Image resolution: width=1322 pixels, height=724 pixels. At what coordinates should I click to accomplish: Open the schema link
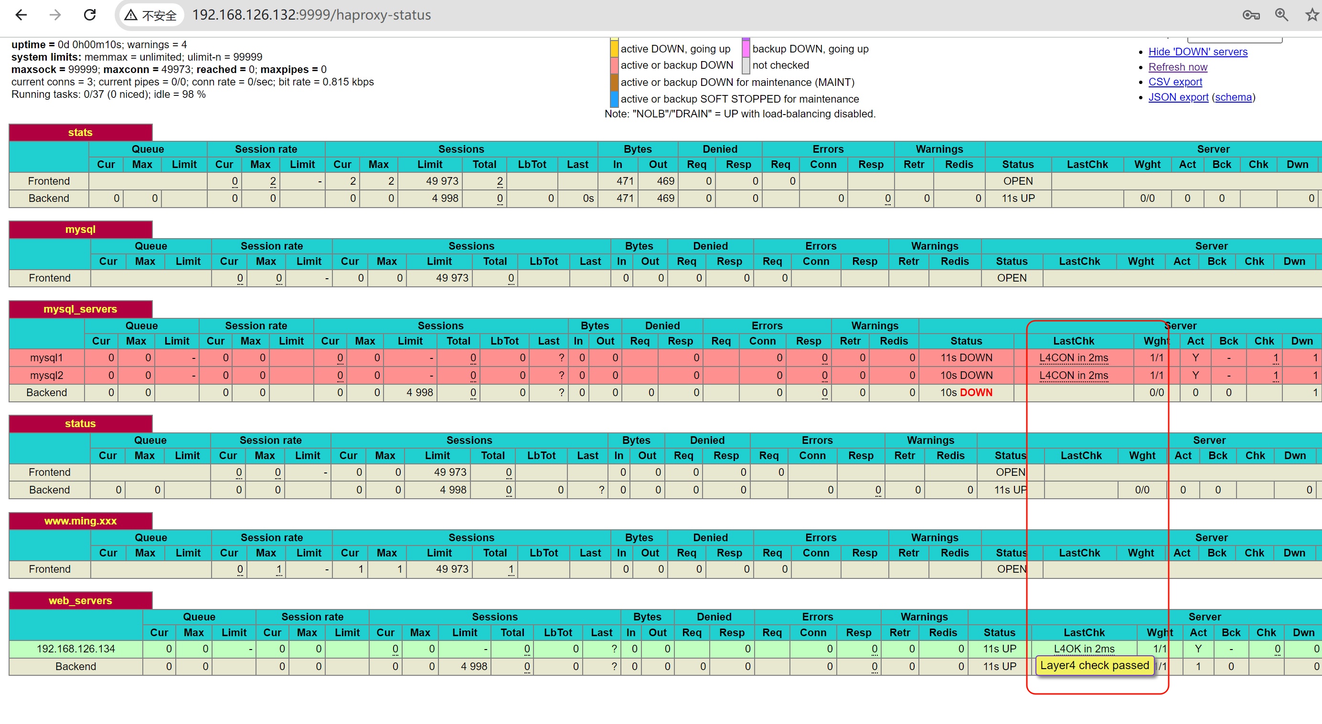coord(1233,97)
